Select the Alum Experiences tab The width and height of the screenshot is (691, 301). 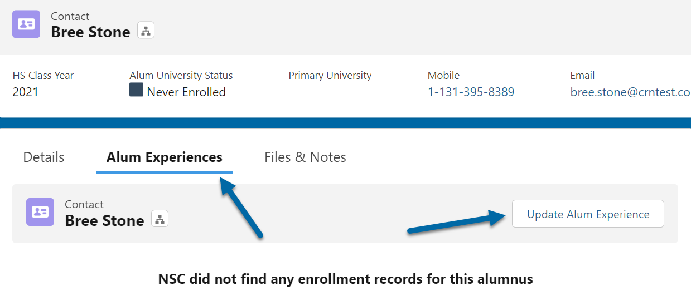pos(165,157)
